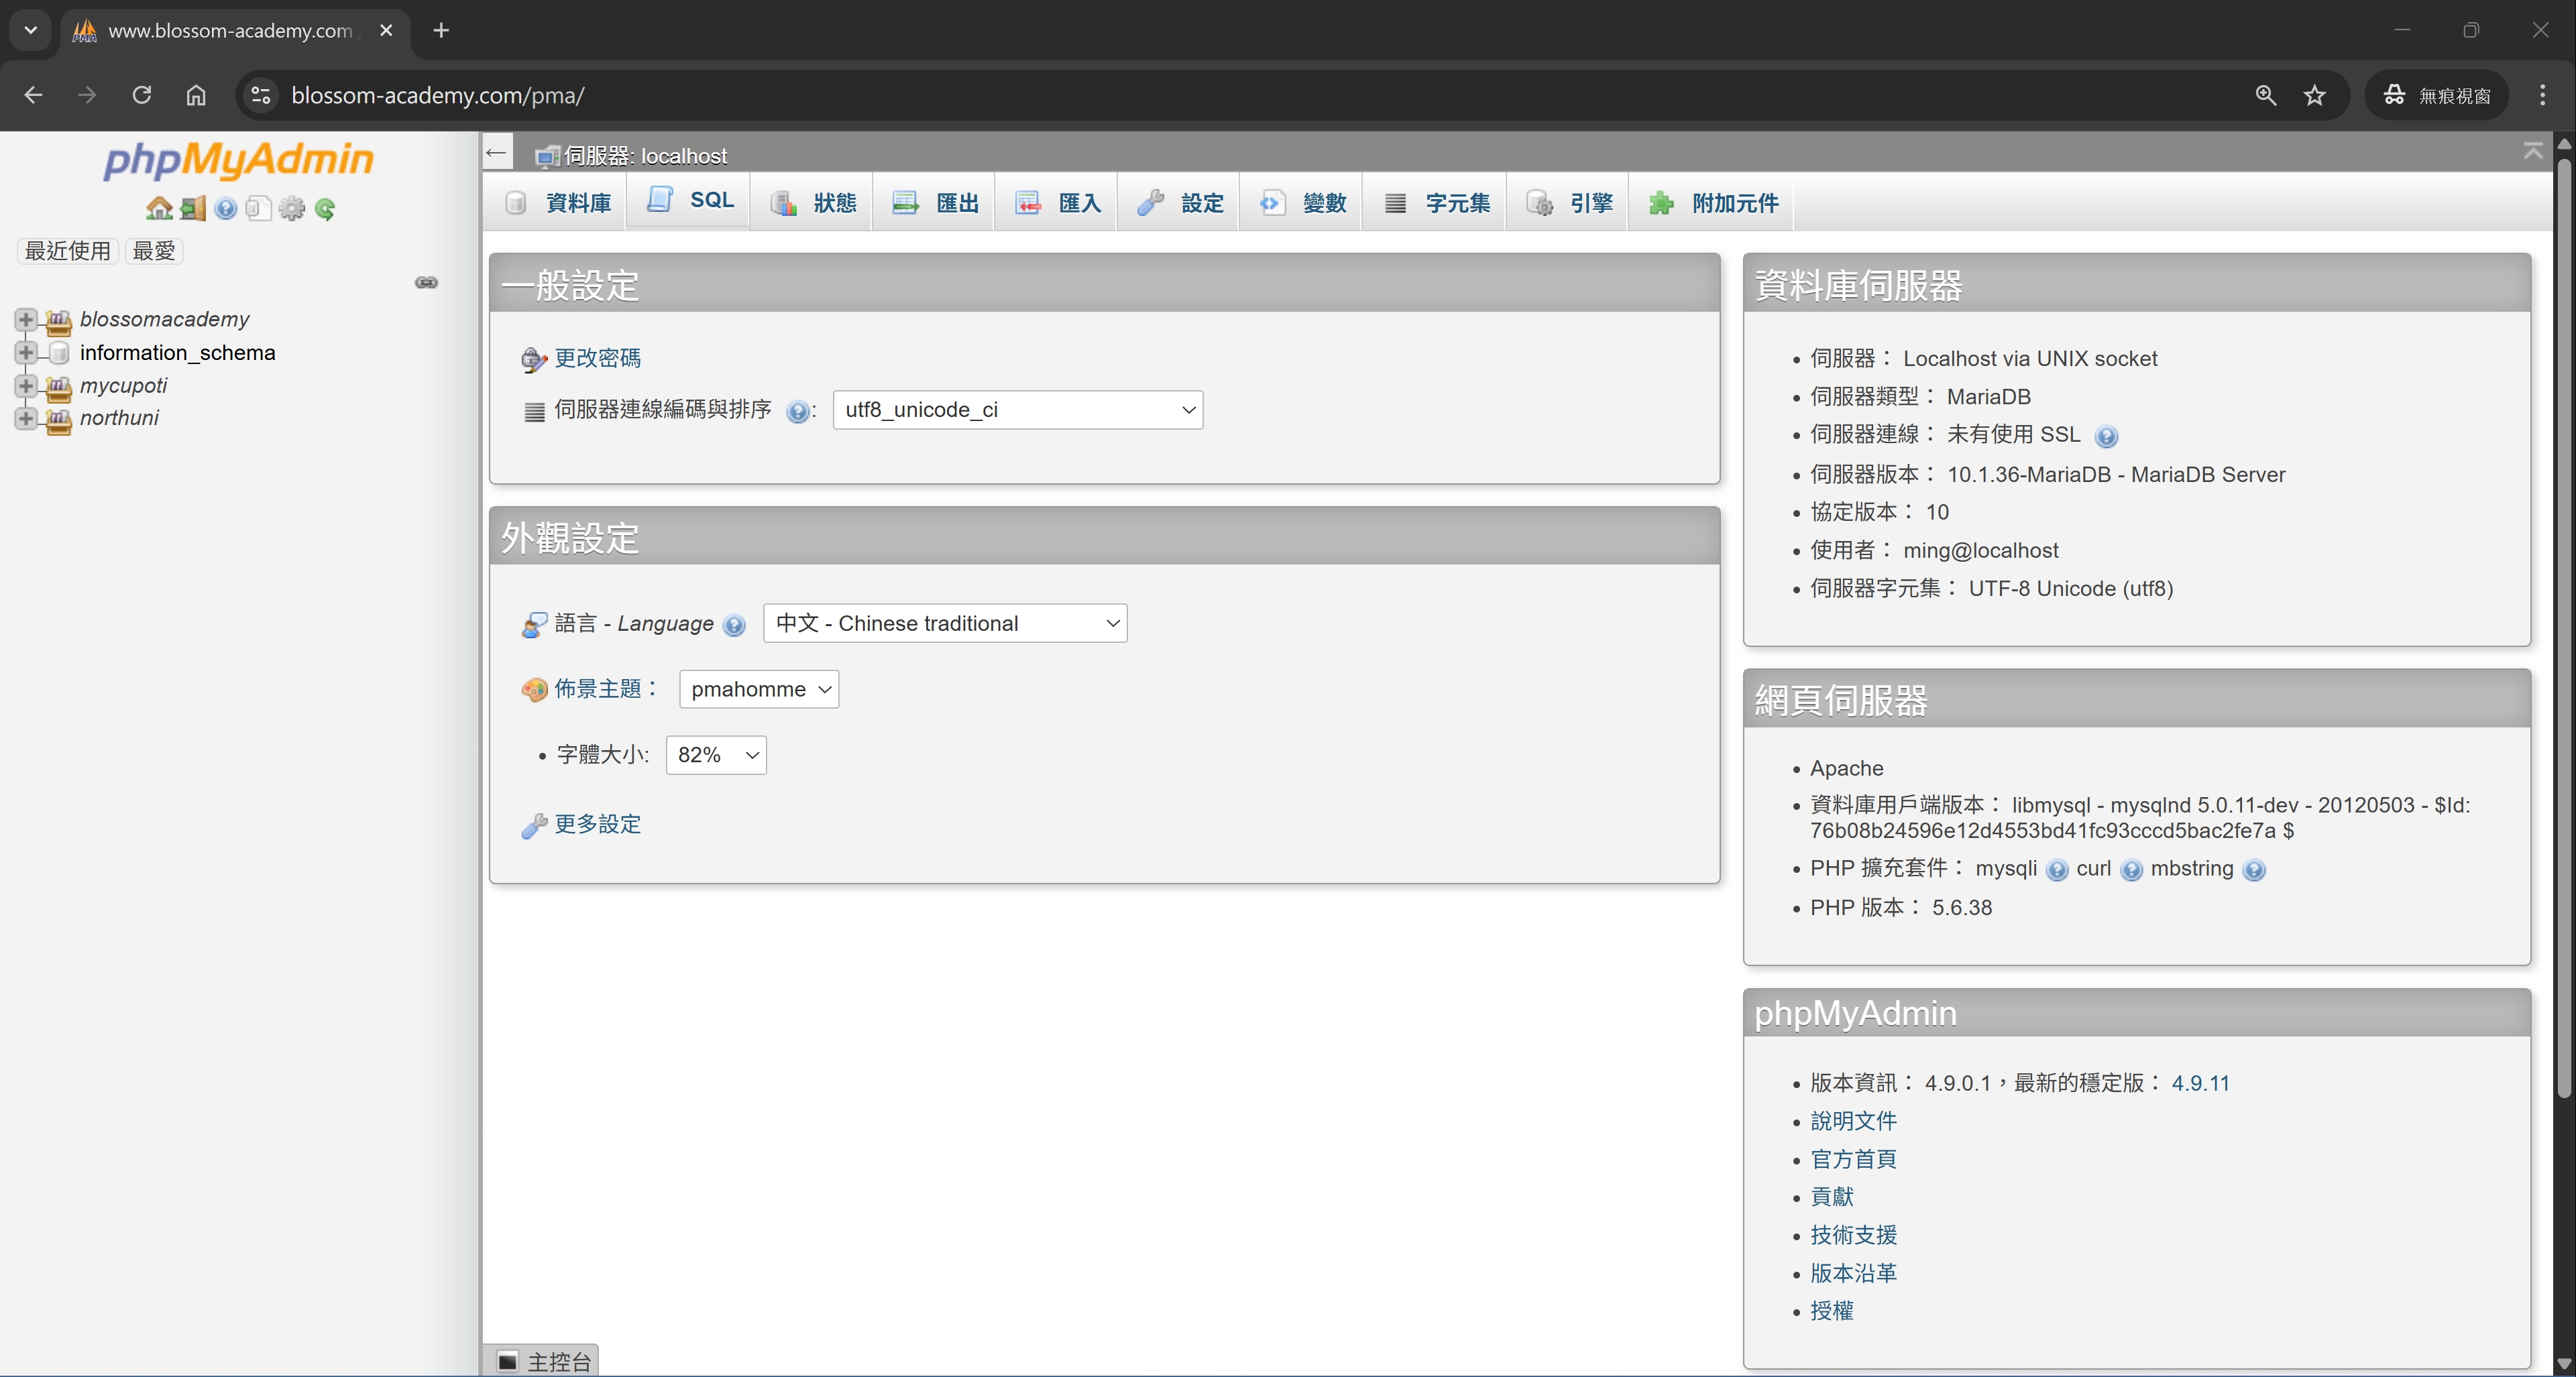Open the 技術支援 link
The height and width of the screenshot is (1377, 2576).
tap(1854, 1235)
